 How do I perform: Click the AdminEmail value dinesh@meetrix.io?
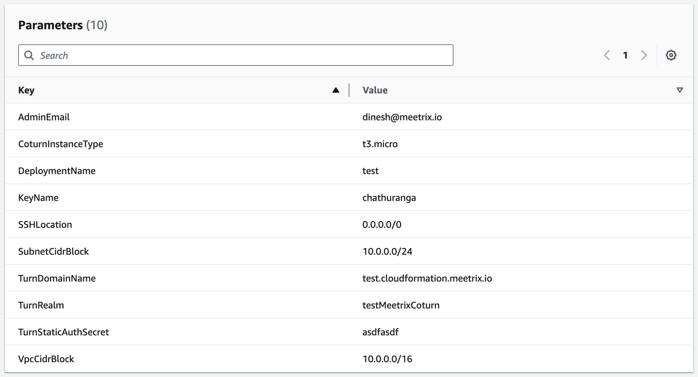click(402, 117)
